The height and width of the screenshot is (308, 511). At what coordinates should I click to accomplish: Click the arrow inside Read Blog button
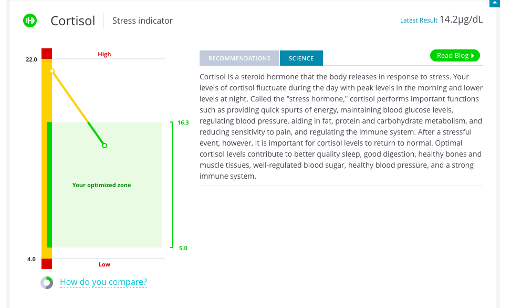pyautogui.click(x=473, y=56)
